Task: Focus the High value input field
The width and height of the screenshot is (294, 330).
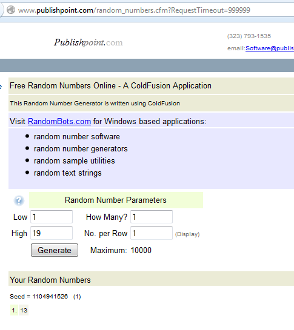Action: [x=52, y=233]
